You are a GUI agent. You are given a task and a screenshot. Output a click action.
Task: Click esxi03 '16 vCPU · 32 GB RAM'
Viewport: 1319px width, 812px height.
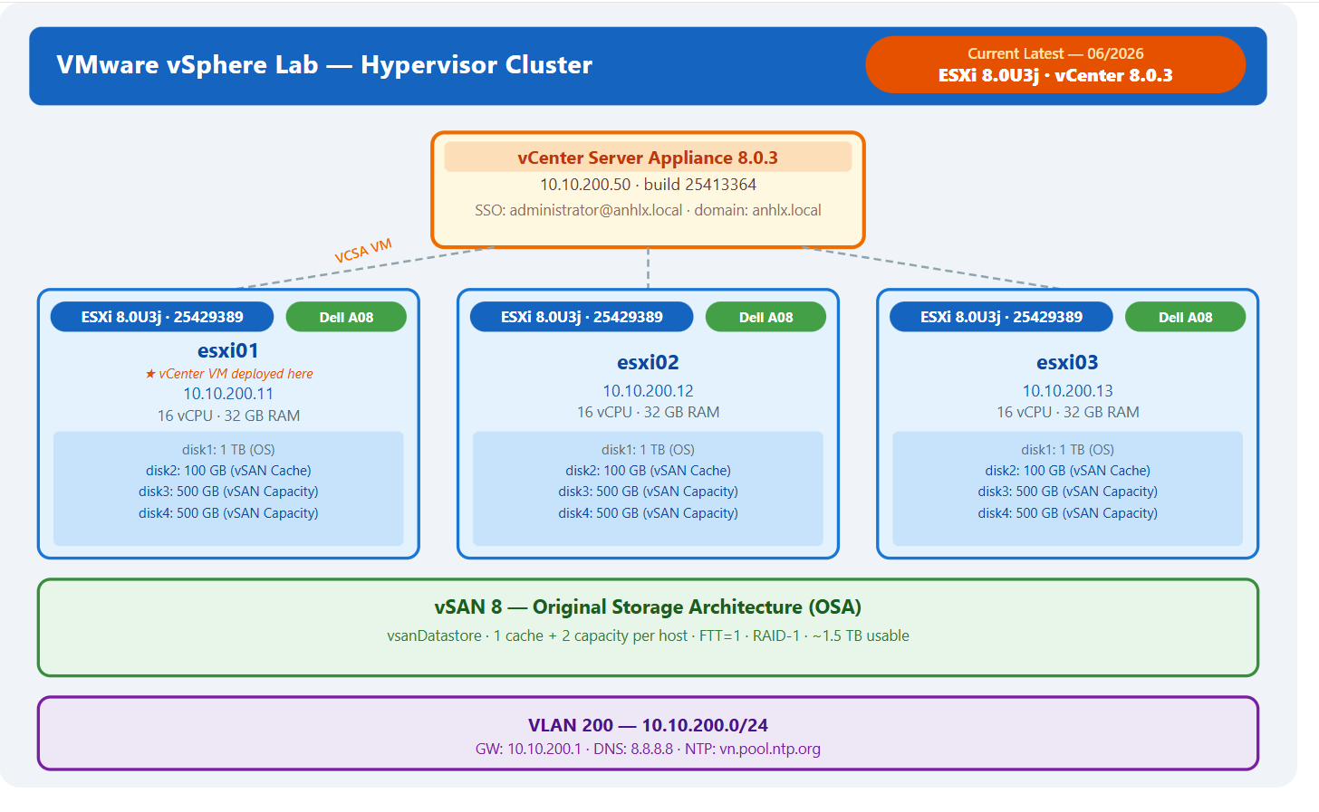coord(1067,412)
